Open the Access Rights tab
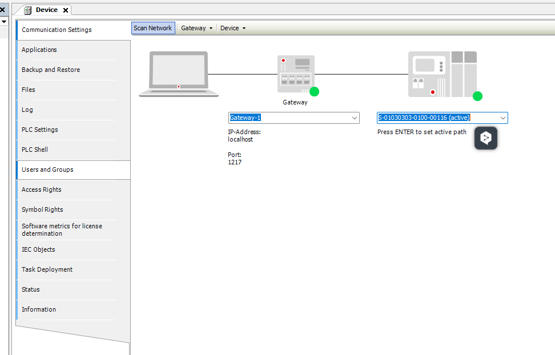 74,189
